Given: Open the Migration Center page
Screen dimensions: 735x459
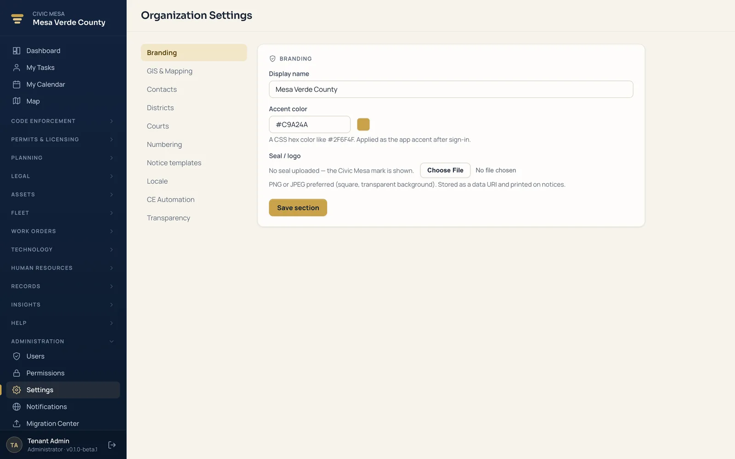Looking at the screenshot, I should tap(63, 424).
